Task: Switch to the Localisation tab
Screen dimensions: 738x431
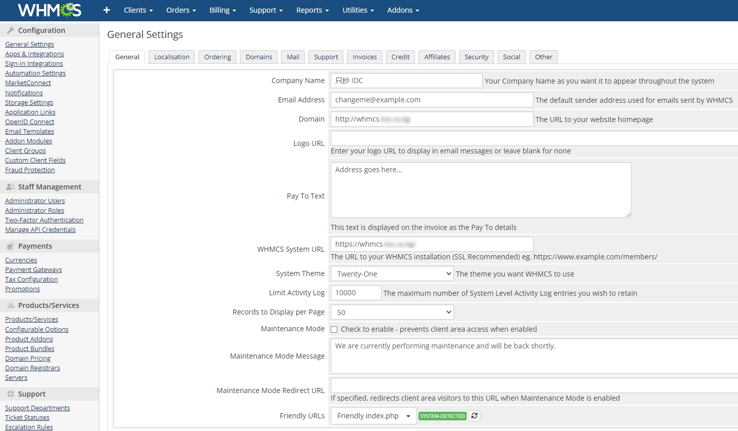Action: click(x=171, y=57)
